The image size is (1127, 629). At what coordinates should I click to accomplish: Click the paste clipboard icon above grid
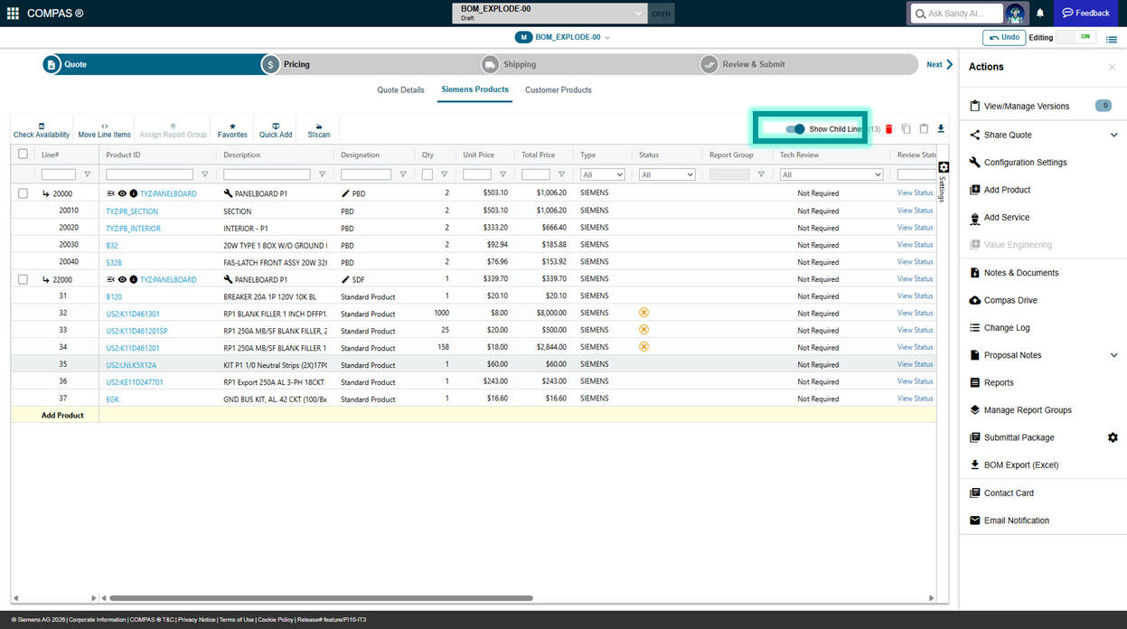point(924,129)
